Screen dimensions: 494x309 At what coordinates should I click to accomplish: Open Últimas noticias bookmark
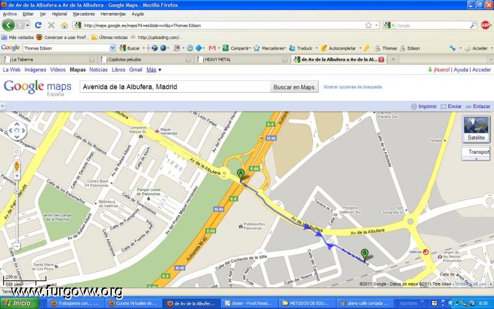[109, 37]
